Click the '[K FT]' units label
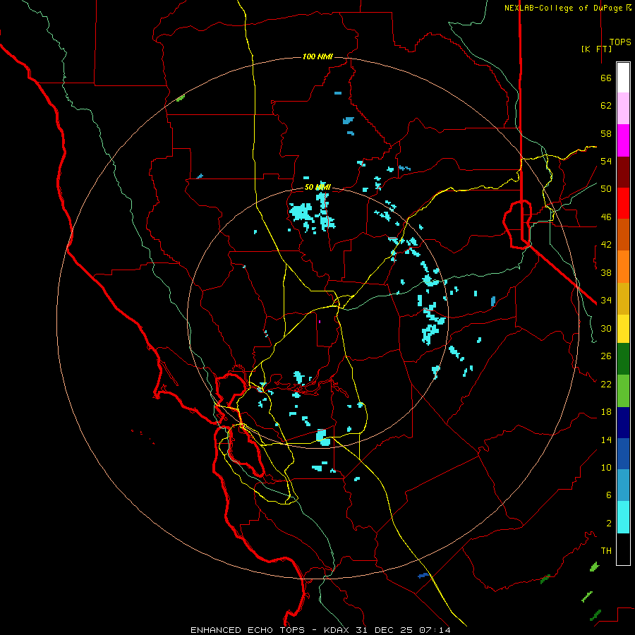 (596, 49)
